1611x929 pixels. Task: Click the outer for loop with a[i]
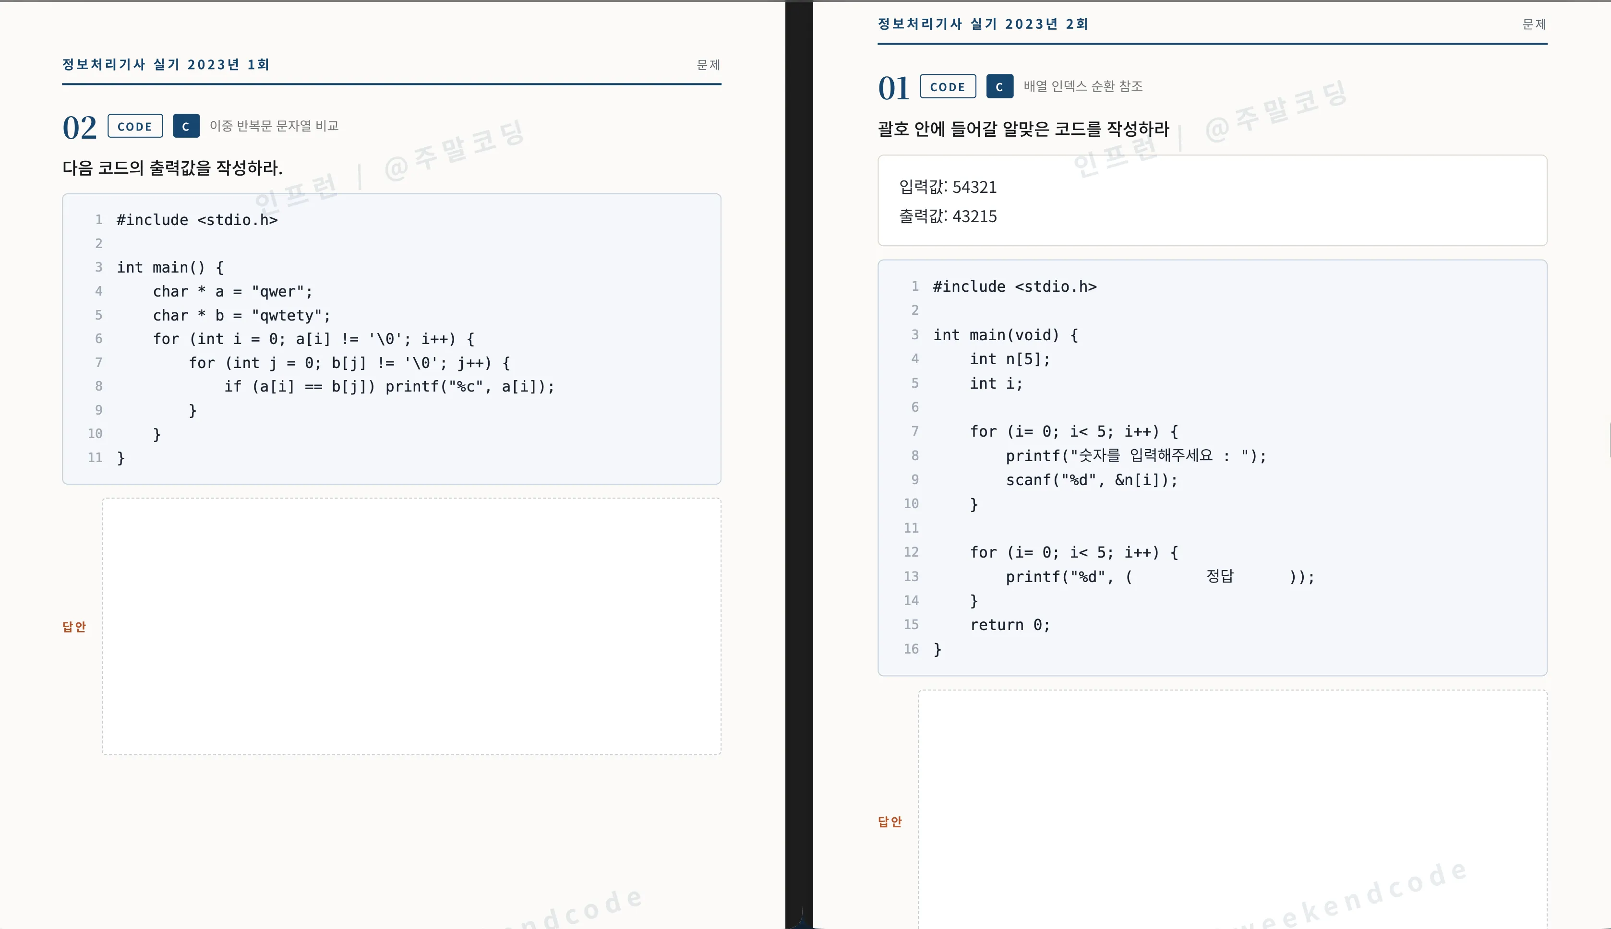(x=313, y=339)
